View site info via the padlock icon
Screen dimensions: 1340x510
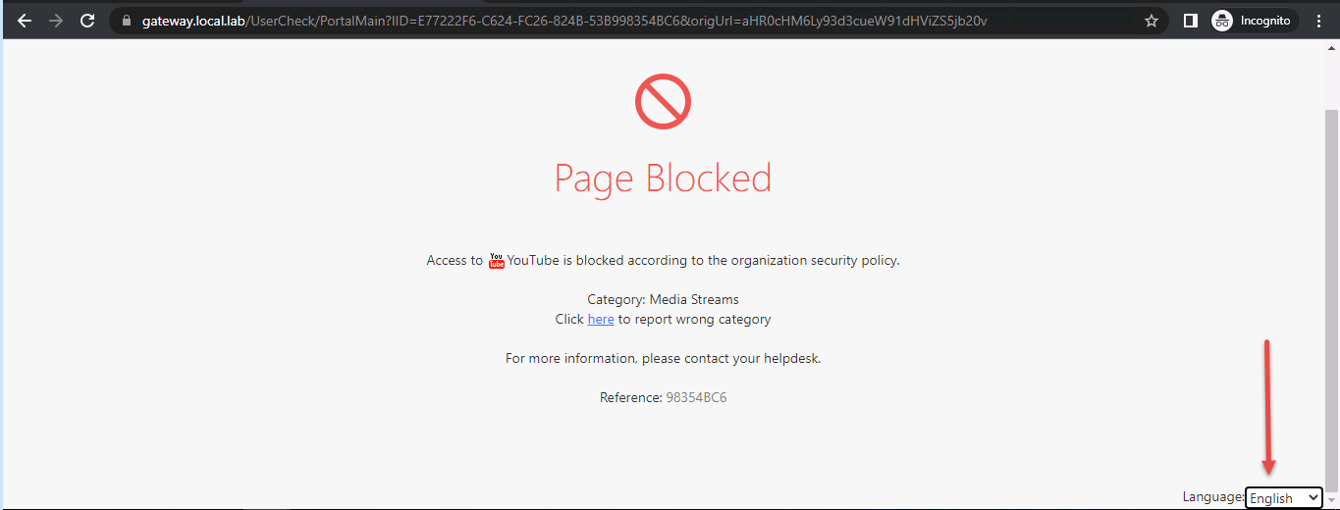126,21
